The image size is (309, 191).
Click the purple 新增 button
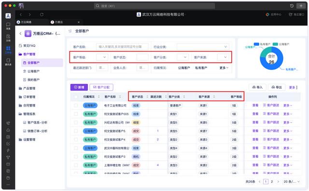[79, 87]
